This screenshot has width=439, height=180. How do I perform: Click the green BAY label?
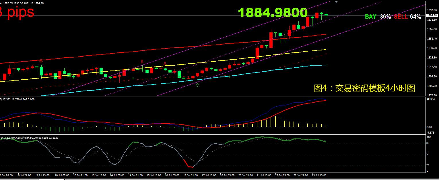[x=370, y=17]
